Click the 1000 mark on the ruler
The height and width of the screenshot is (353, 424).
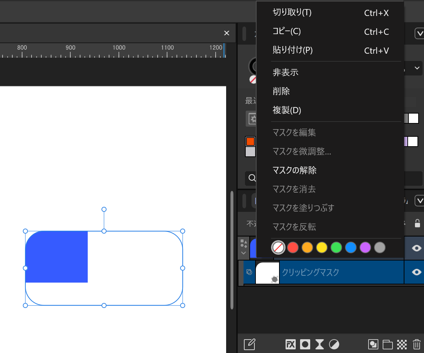coord(119,48)
